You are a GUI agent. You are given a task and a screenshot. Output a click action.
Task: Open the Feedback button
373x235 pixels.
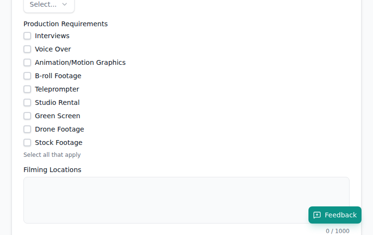(335, 215)
